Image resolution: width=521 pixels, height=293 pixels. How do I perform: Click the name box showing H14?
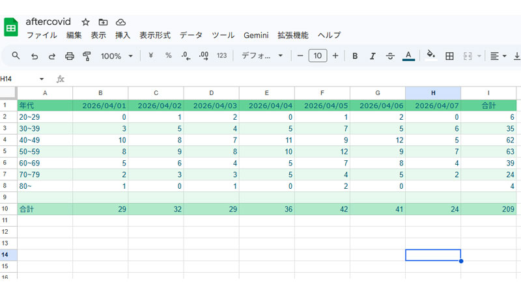[x=19, y=79]
